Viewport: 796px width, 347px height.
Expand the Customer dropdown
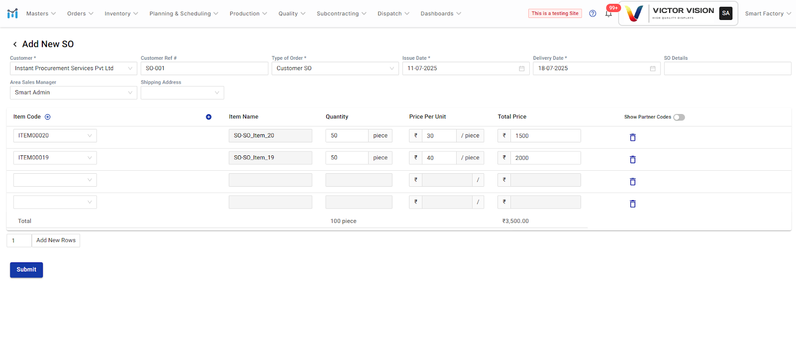point(73,69)
